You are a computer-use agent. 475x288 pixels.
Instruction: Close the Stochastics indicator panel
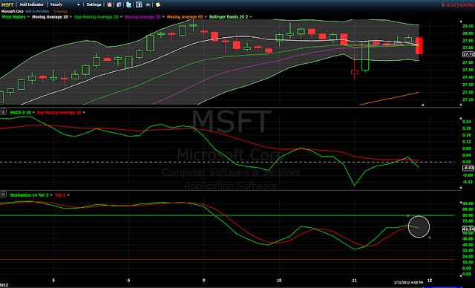click(x=3, y=194)
